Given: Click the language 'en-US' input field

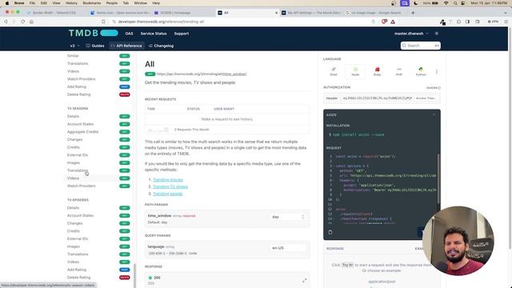Looking at the screenshot, I should (288, 248).
